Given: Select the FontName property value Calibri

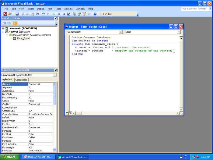Looking at the screenshot, I should (40, 137).
